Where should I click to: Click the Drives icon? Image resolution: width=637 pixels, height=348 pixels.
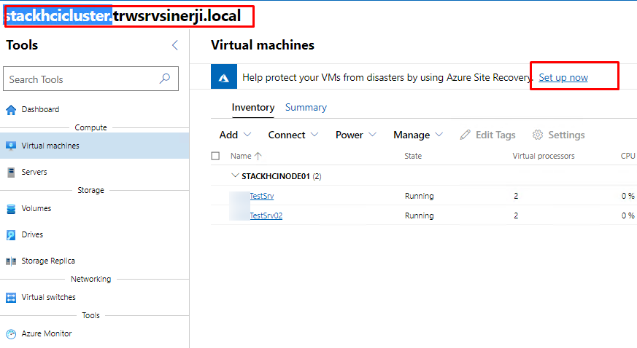[11, 235]
